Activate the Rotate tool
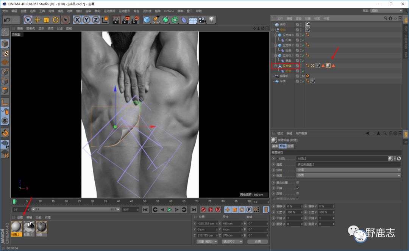Image resolution: width=409 pixels, height=251 pixels. [56, 20]
